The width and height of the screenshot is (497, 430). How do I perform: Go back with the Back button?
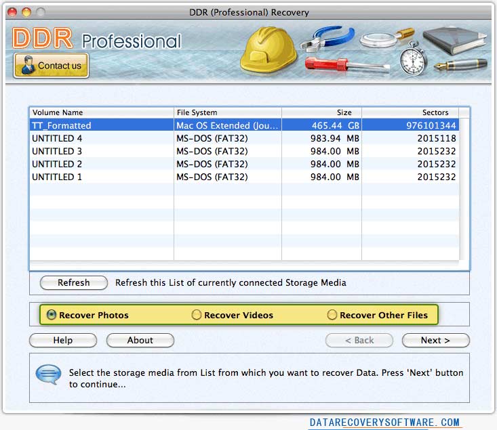[359, 340]
